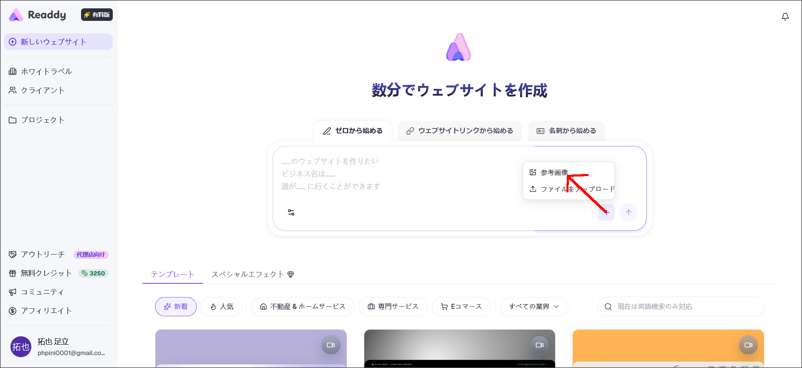Image resolution: width=802 pixels, height=368 pixels.
Task: Open the orange template thumbnail
Action: click(x=668, y=349)
